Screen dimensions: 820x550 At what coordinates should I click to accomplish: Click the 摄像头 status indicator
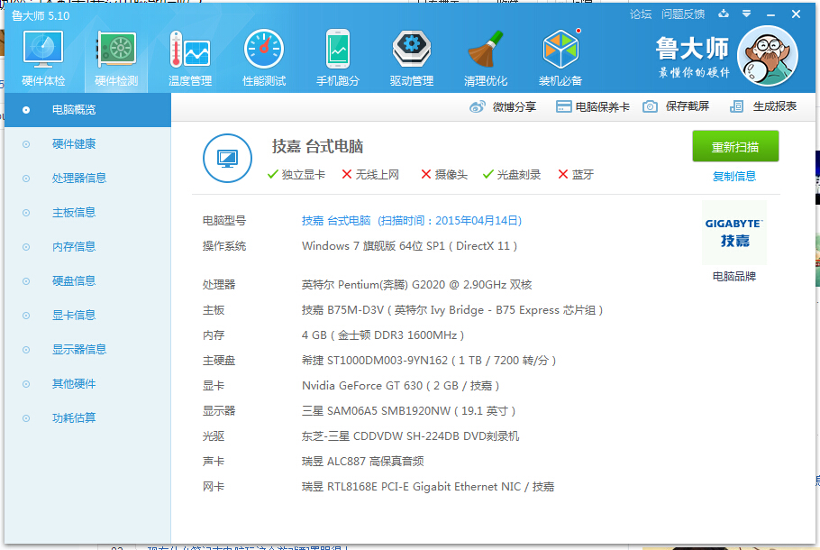tap(444, 174)
